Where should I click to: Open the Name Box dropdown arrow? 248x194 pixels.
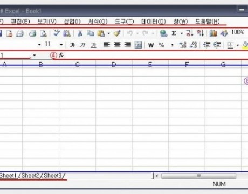tap(35, 55)
